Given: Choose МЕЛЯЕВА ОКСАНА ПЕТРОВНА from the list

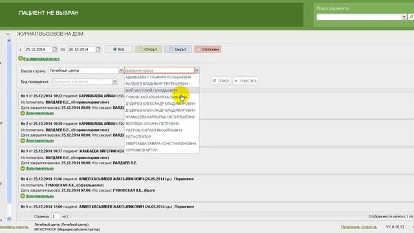Looking at the screenshot, I should click(162, 124).
